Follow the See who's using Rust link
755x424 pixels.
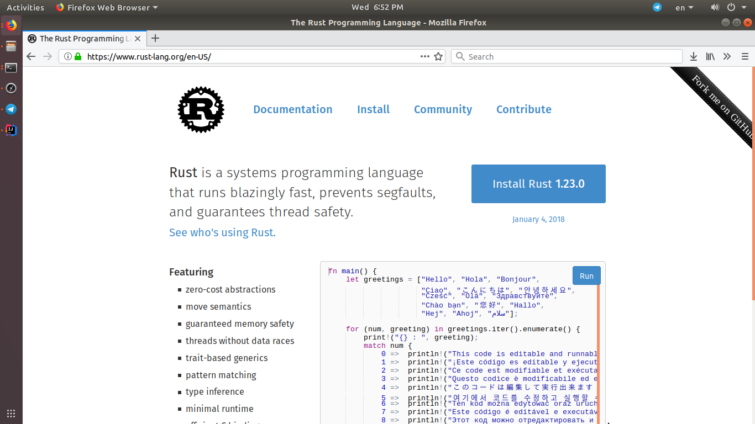pyautogui.click(x=222, y=232)
